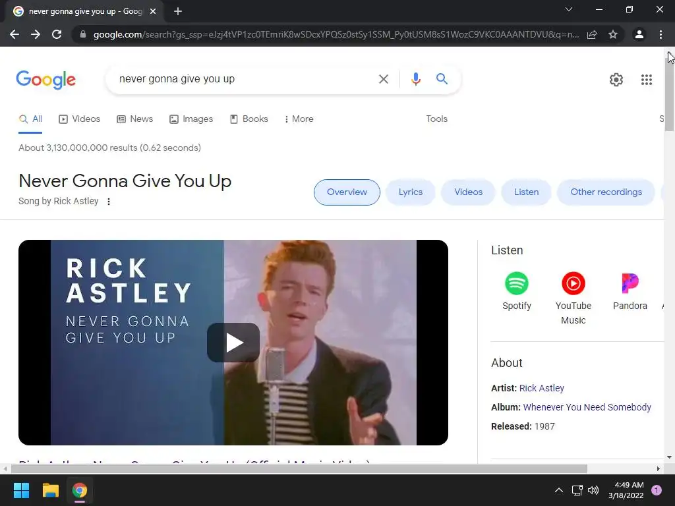Viewport: 675px width, 506px height.
Task: Open clock showing 4:49 AM
Action: tap(626, 490)
